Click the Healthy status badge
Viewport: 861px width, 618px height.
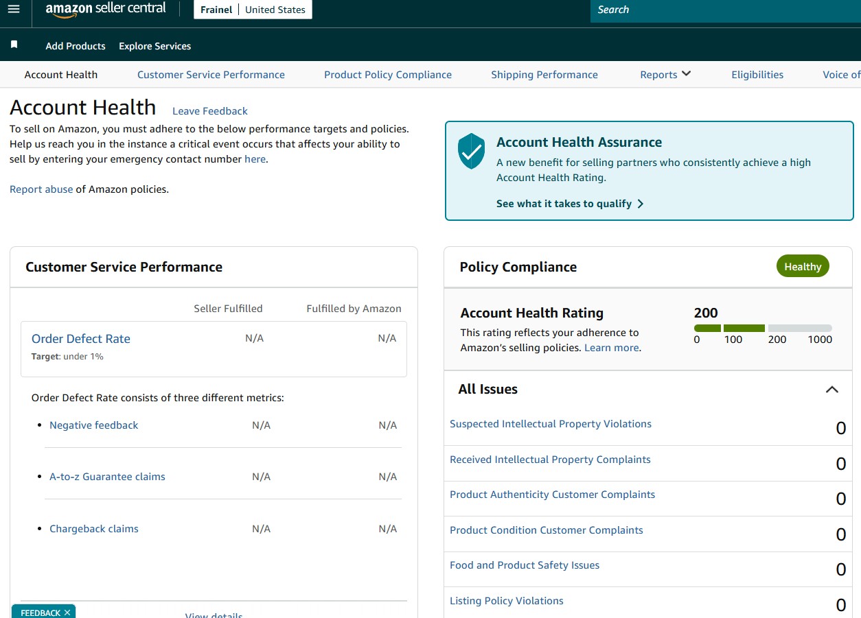[803, 266]
